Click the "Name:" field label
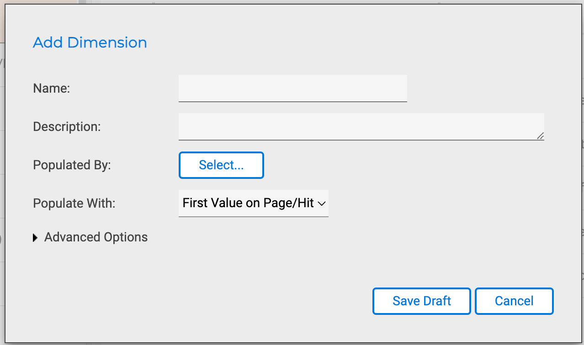 tap(52, 88)
